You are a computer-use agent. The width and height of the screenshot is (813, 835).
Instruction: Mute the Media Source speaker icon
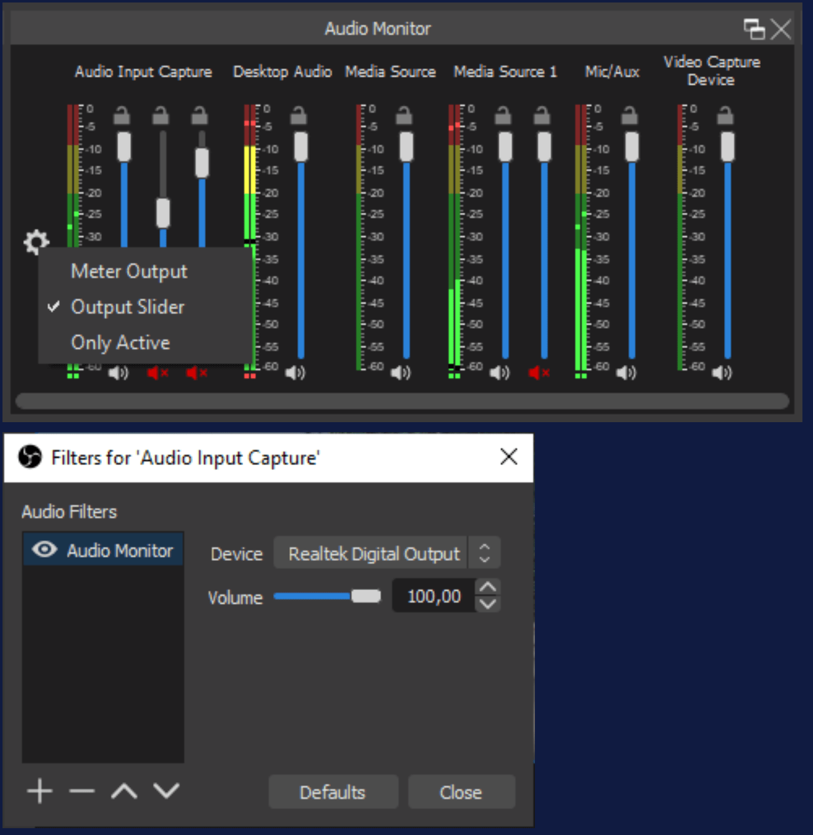(x=401, y=372)
